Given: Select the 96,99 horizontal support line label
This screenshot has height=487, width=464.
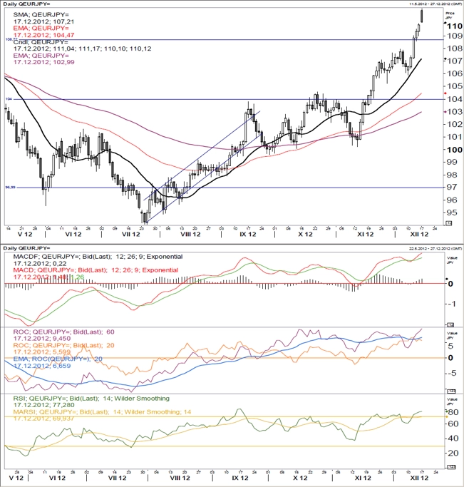Looking at the screenshot, I should (10, 188).
